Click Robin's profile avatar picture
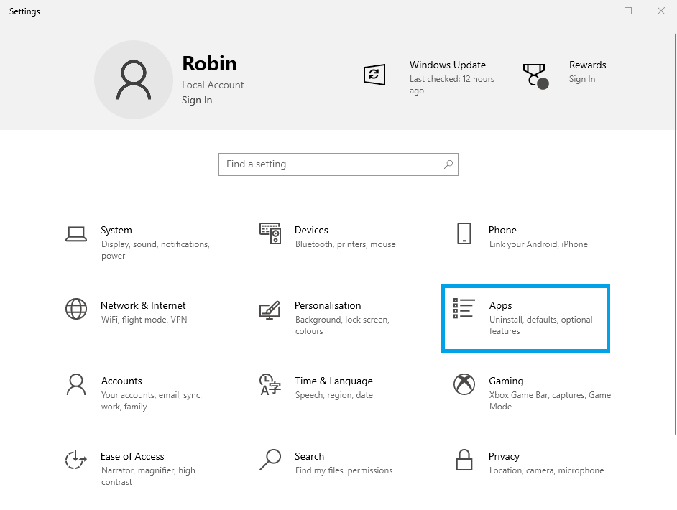 click(x=134, y=80)
